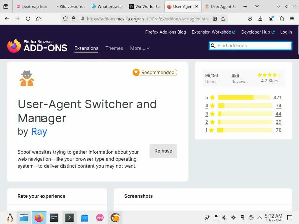
Task: Open Save to Pocket
Action: coord(250,19)
